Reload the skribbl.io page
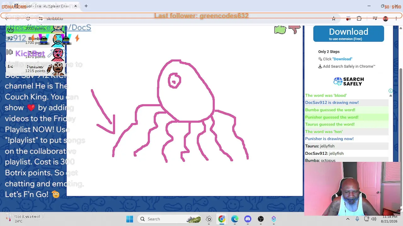This screenshot has height=226, width=403. coord(28,19)
